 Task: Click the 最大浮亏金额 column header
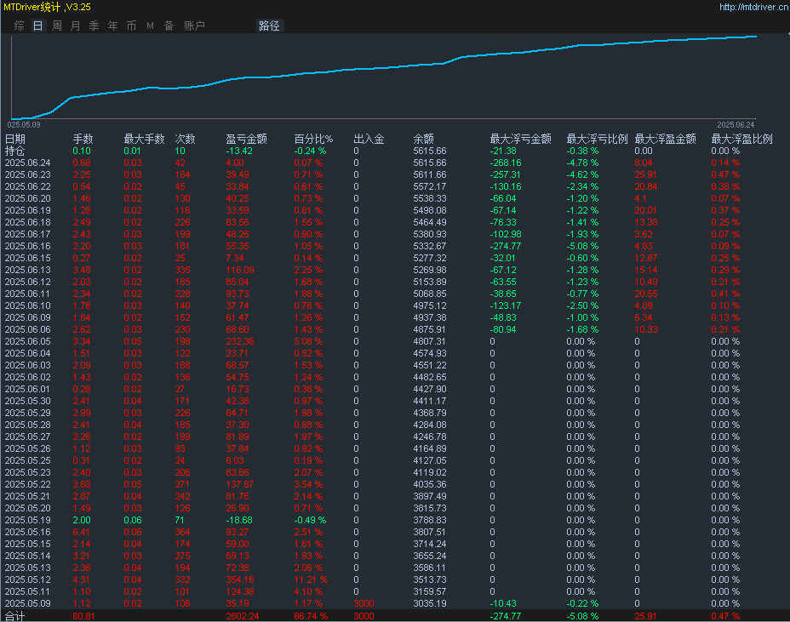pos(520,139)
